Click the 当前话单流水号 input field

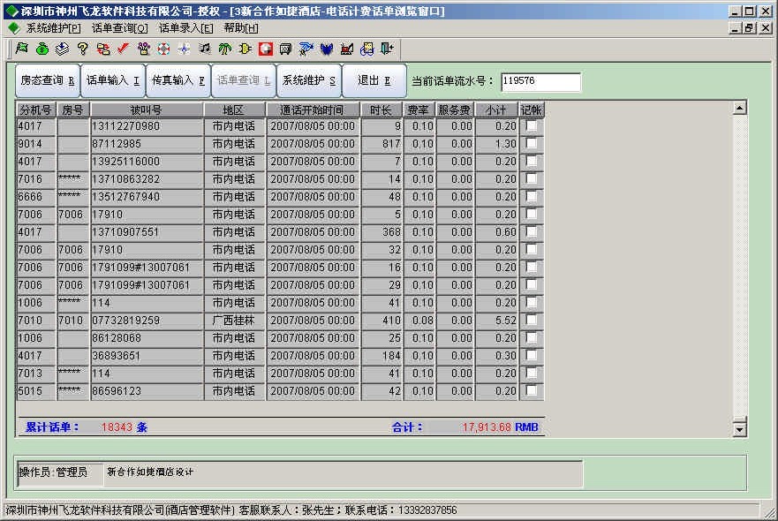pyautogui.click(x=540, y=81)
